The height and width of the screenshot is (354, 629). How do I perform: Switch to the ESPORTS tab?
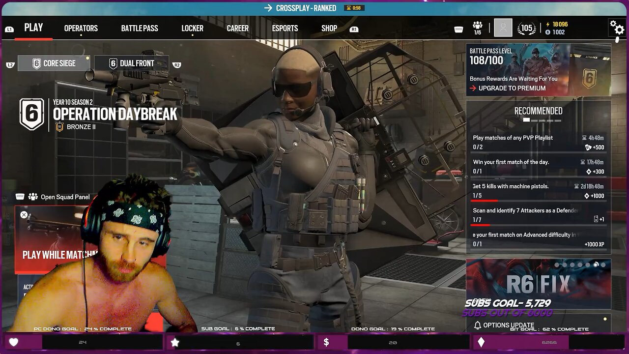[285, 28]
